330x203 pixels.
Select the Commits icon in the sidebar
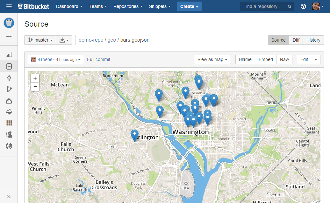(9, 78)
